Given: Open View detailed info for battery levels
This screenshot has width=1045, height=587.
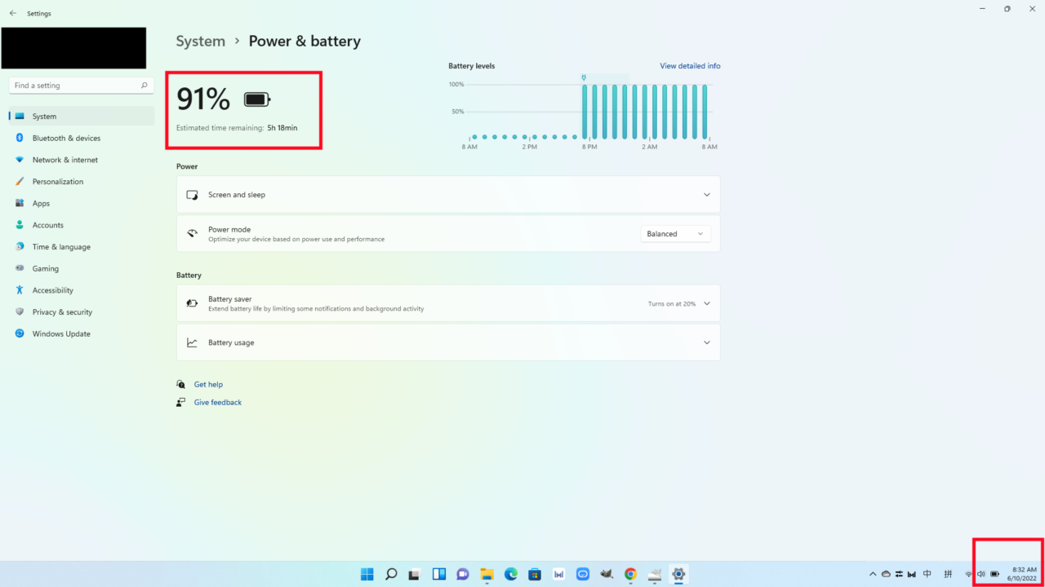Looking at the screenshot, I should pos(690,66).
